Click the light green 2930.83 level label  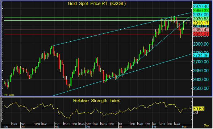point(202,19)
